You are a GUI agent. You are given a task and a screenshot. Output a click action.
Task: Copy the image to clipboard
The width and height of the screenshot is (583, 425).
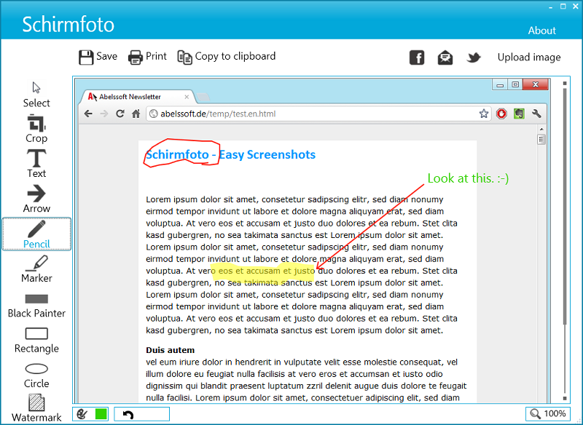point(227,57)
